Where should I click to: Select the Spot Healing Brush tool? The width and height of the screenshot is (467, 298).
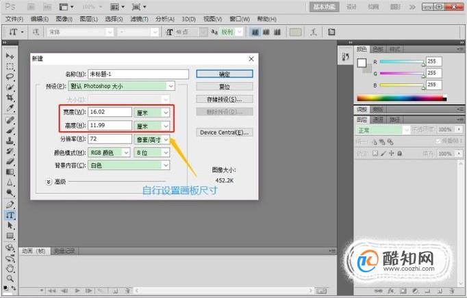[x=10, y=120]
